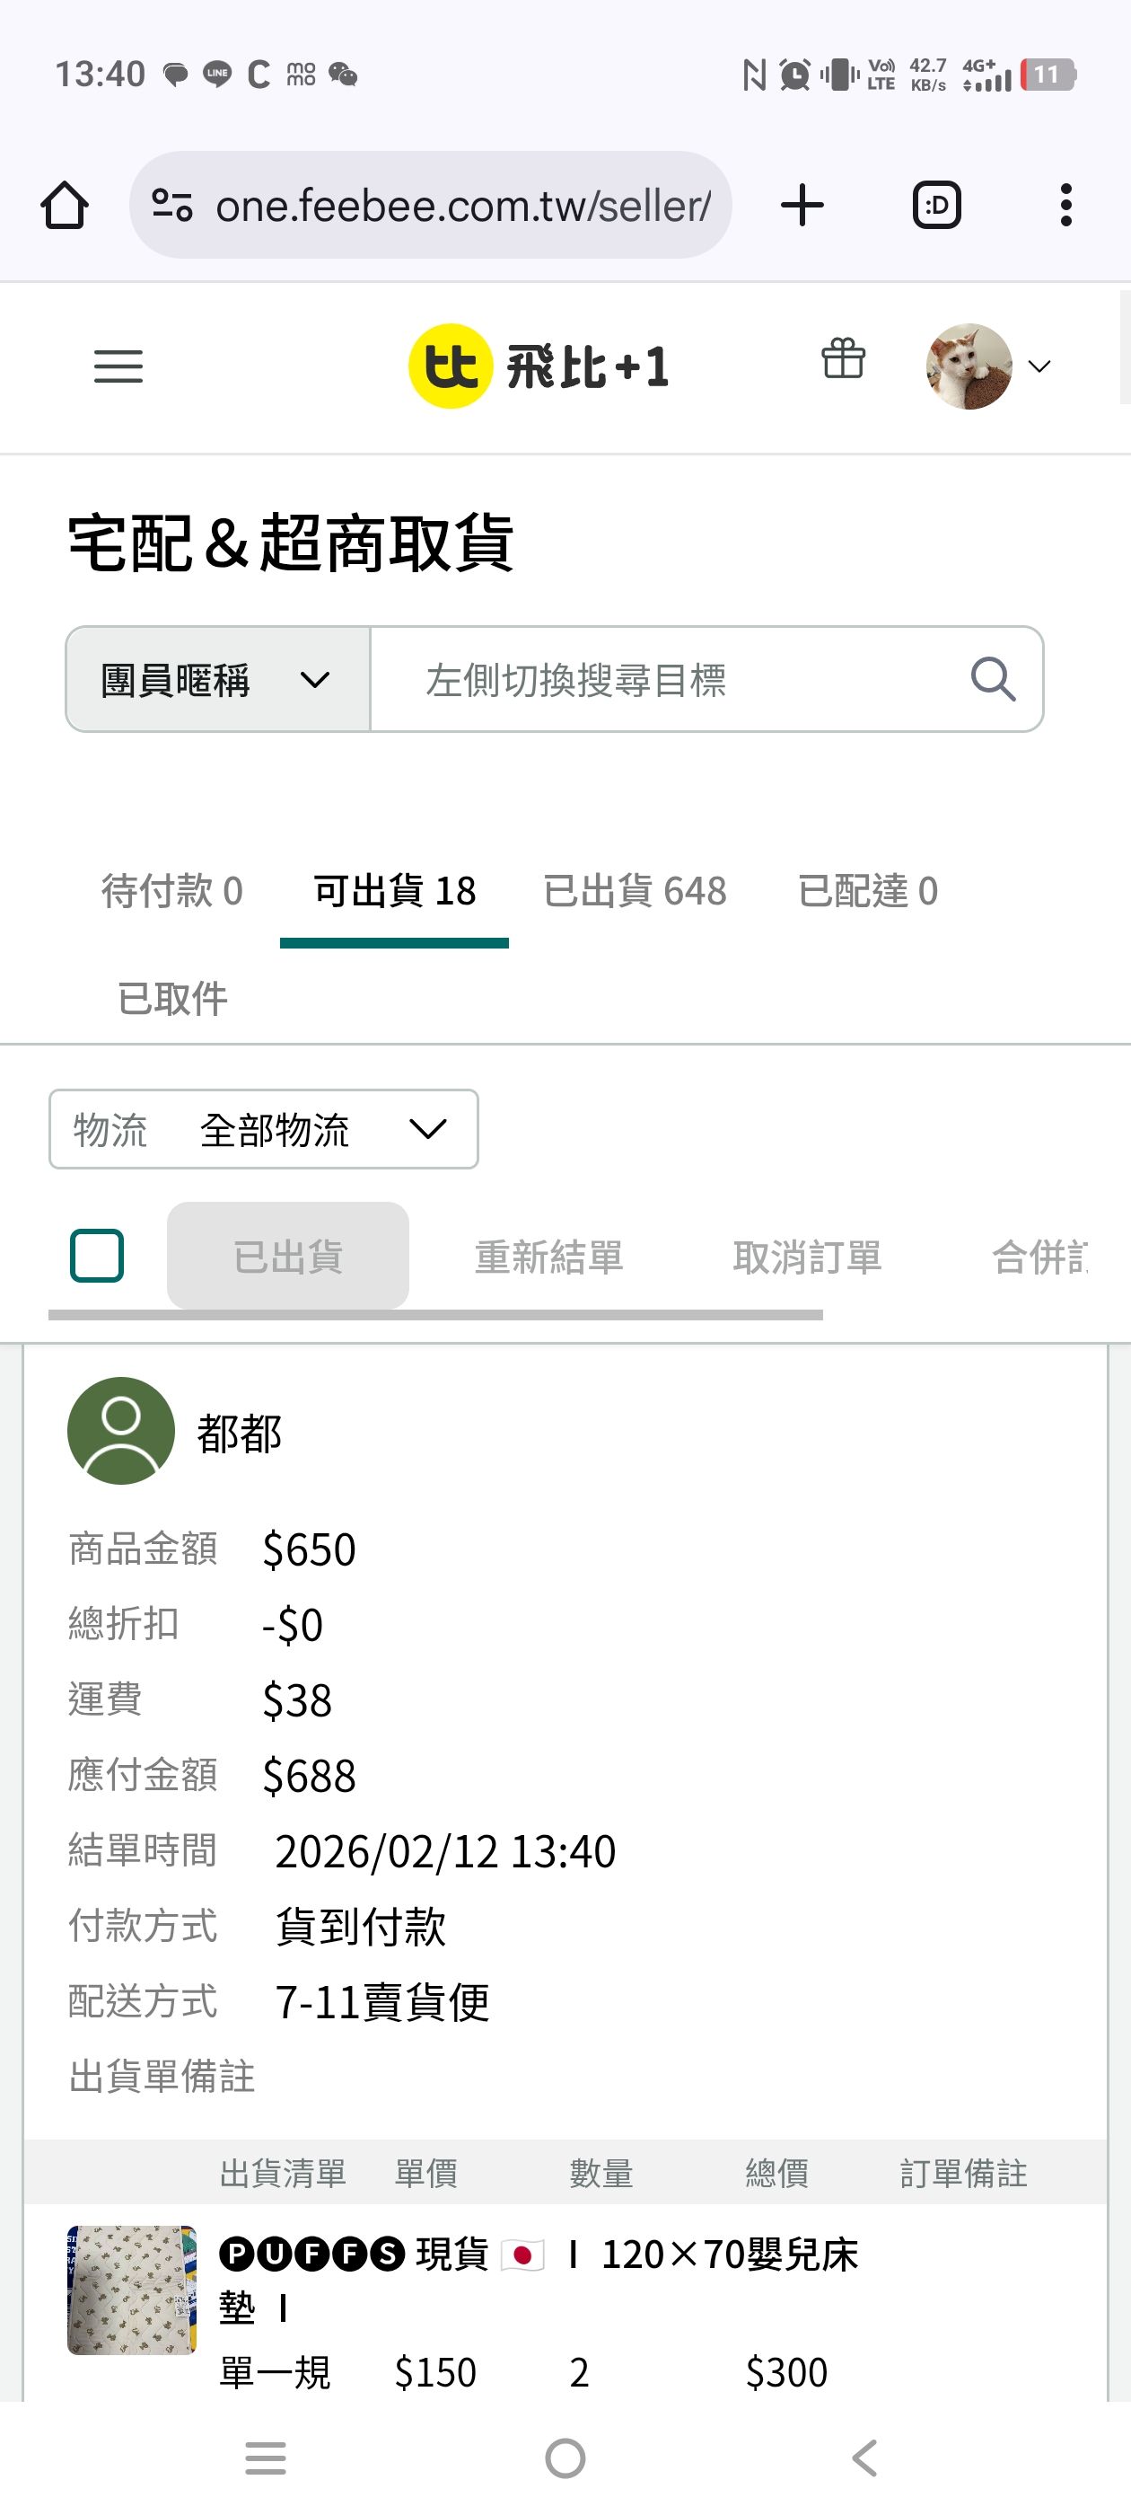Open a new browser tab
Viewport: 1131px width, 2515px height.
pos(802,205)
